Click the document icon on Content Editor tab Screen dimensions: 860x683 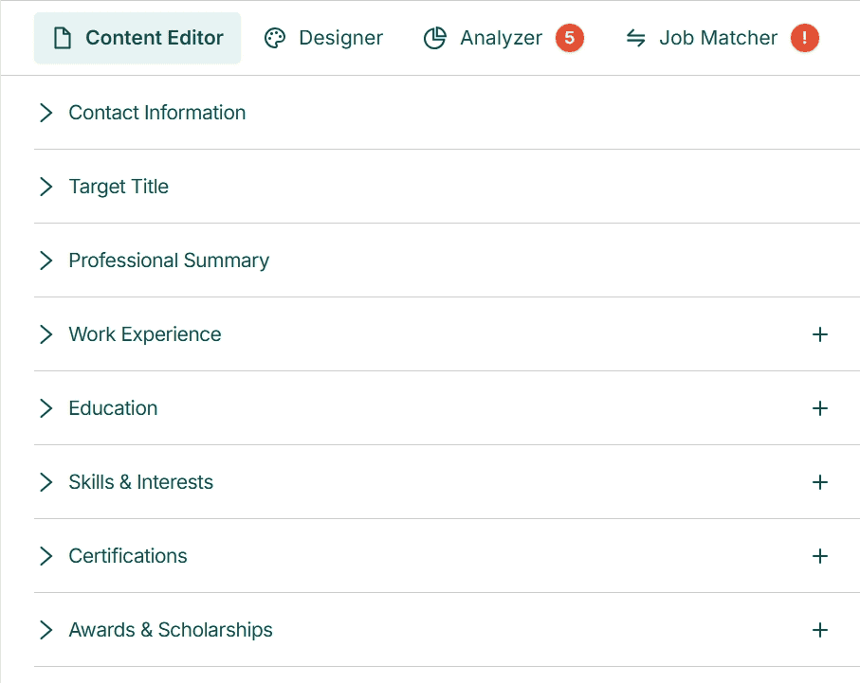63,38
